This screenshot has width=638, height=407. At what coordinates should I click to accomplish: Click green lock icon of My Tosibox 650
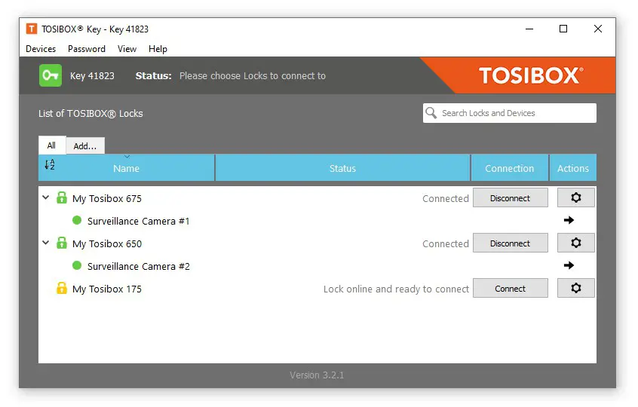tap(61, 243)
